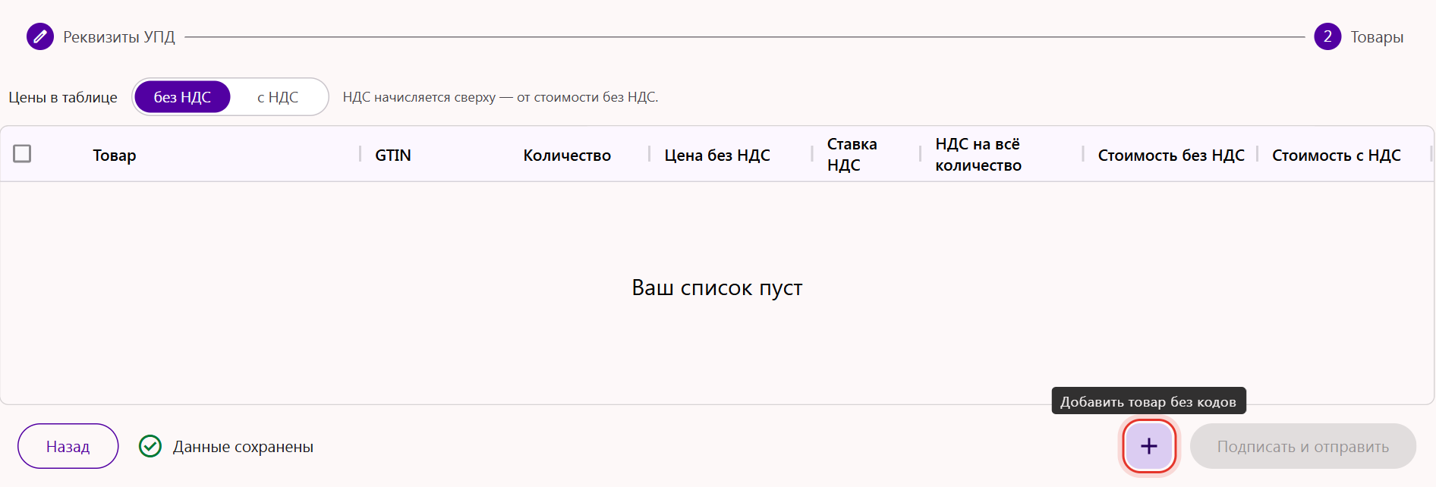The image size is (1436, 487).
Task: Go back with the Назад button
Action: [x=68, y=446]
